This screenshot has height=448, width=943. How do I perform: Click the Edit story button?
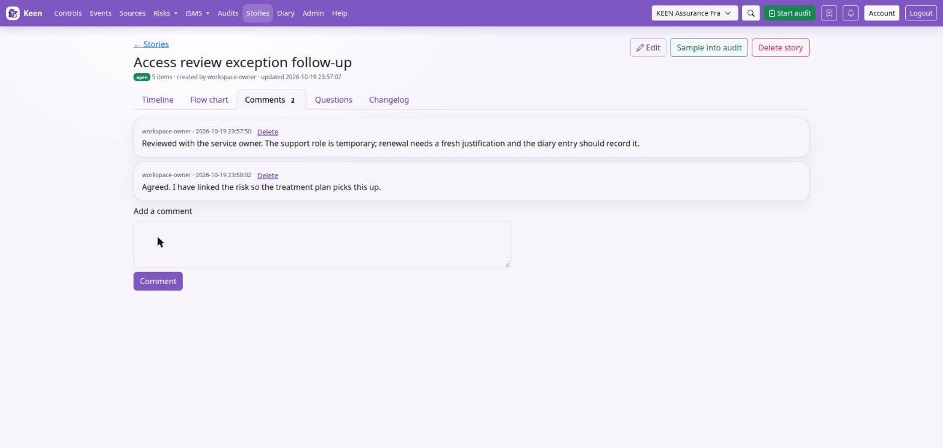[648, 48]
